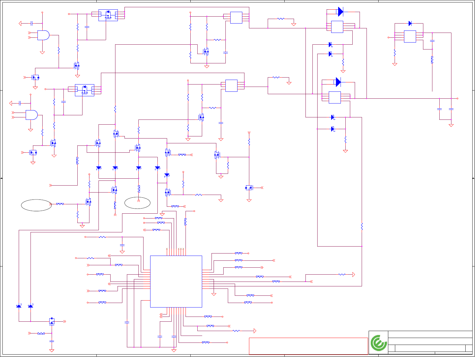Image resolution: width=475 pixels, height=357 pixels.
Task: Select the lower AND gate symbol
Action: coord(31,115)
